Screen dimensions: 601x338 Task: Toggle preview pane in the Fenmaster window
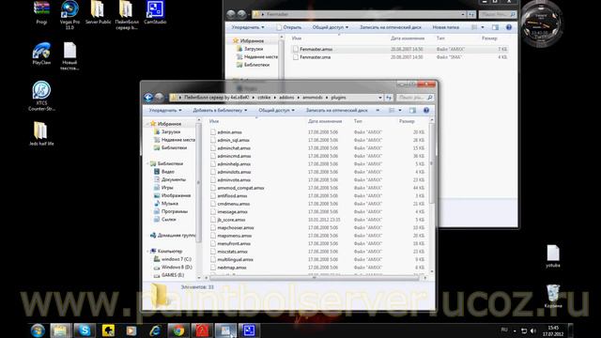[x=495, y=27]
